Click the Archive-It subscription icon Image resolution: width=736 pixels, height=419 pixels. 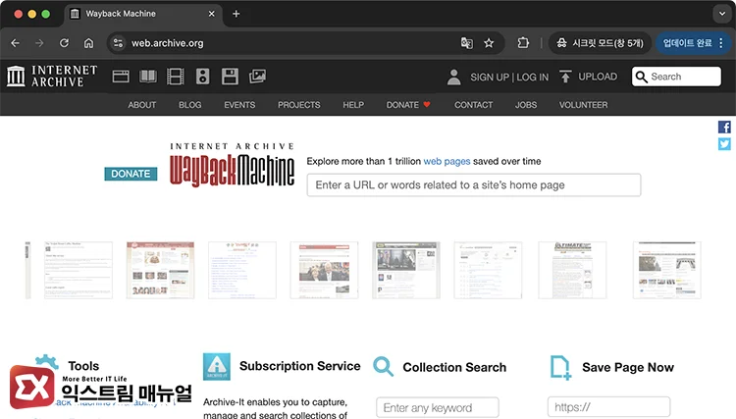(x=217, y=366)
